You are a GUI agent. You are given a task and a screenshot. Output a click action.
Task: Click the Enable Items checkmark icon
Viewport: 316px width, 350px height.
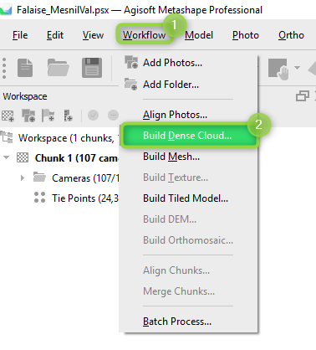point(93,115)
